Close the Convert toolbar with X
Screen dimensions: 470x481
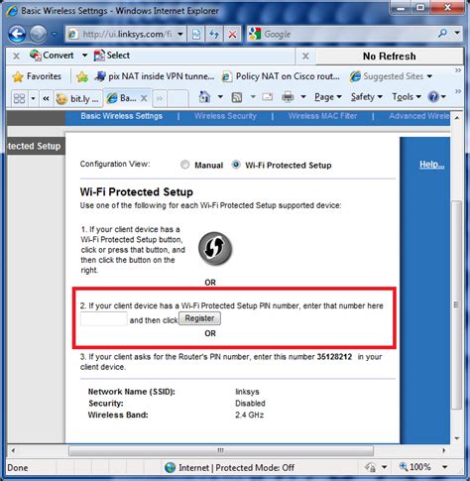(x=16, y=56)
